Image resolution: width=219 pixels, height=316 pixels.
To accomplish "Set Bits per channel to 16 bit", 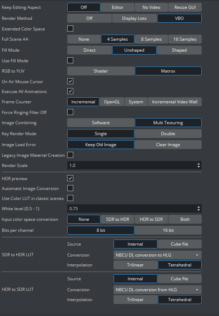I will click(x=168, y=230).
